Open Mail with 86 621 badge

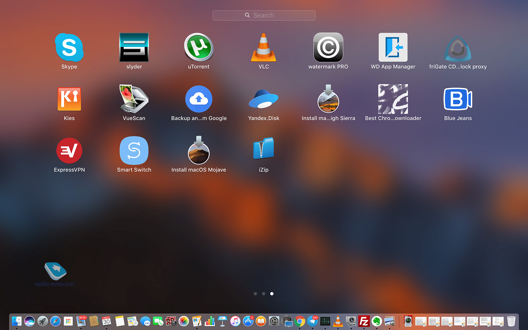[x=81, y=321]
